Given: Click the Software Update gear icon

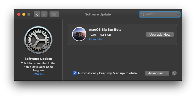Looking at the screenshot, I should (x=38, y=40).
